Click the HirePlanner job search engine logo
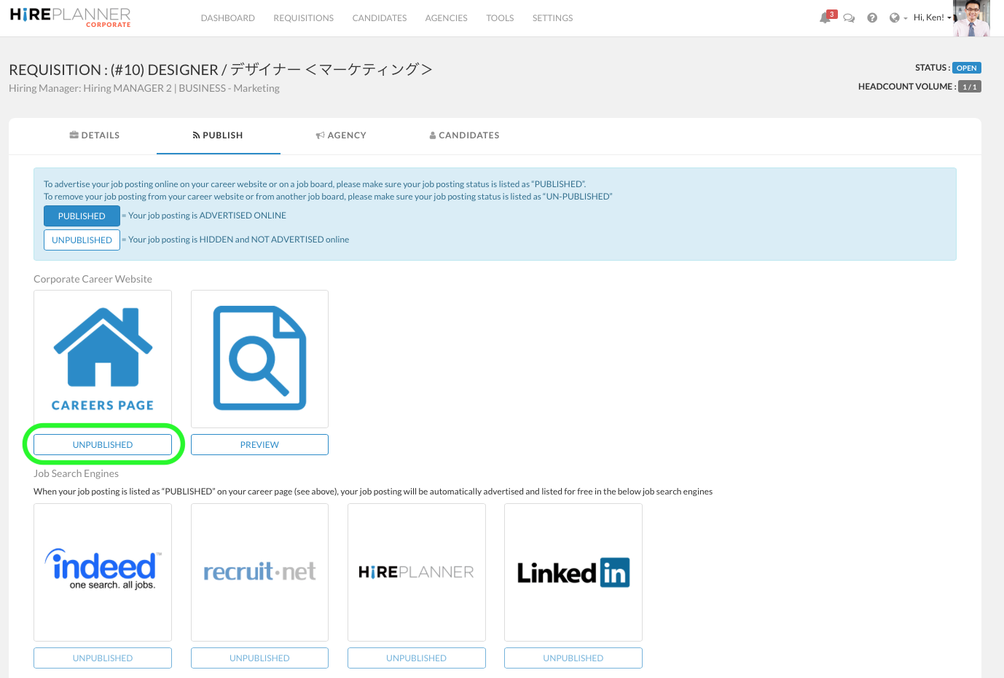 pyautogui.click(x=416, y=572)
